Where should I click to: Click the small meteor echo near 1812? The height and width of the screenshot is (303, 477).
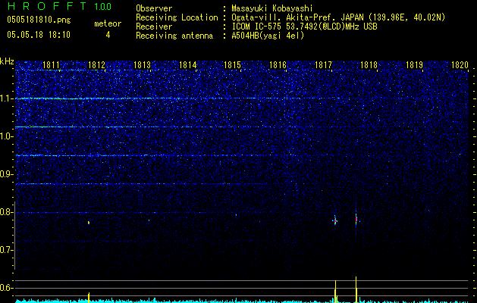click(x=89, y=223)
